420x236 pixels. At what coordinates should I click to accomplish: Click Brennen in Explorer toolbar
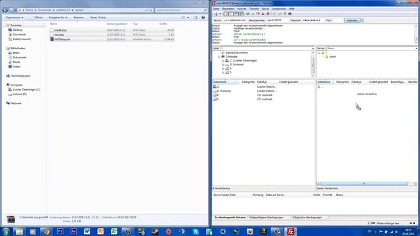(79, 18)
